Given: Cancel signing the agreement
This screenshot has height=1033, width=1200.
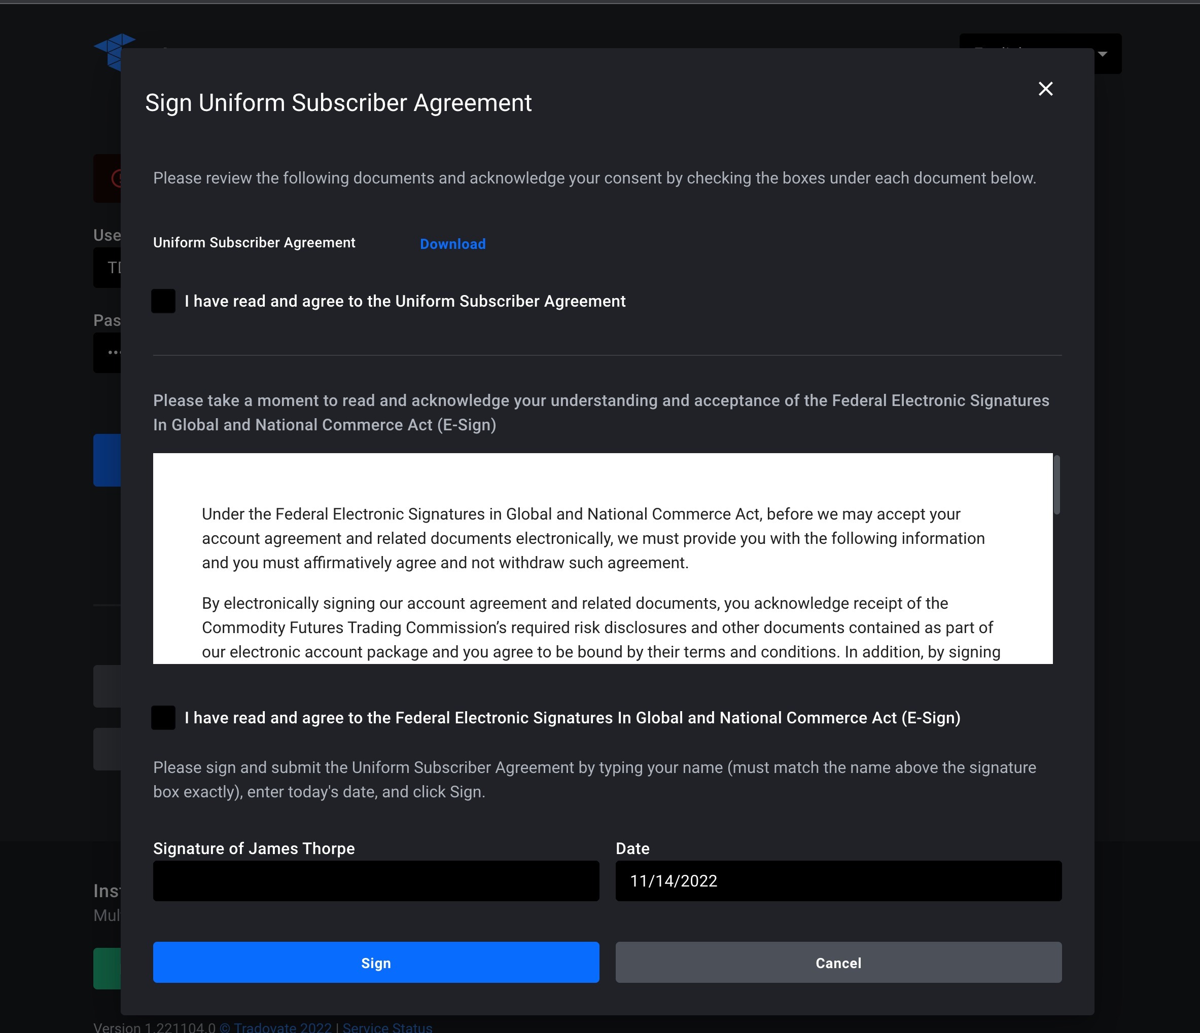Looking at the screenshot, I should pyautogui.click(x=838, y=963).
